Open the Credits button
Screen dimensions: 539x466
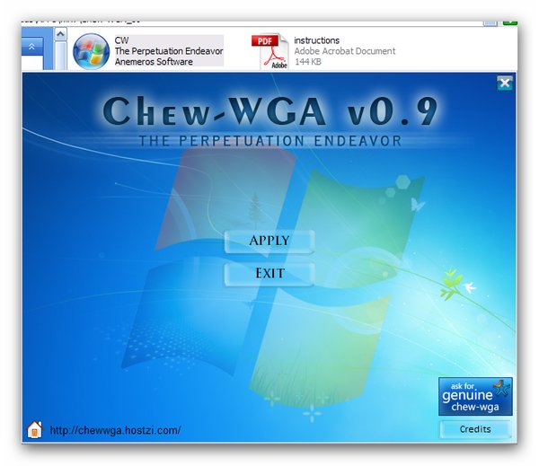(x=475, y=429)
